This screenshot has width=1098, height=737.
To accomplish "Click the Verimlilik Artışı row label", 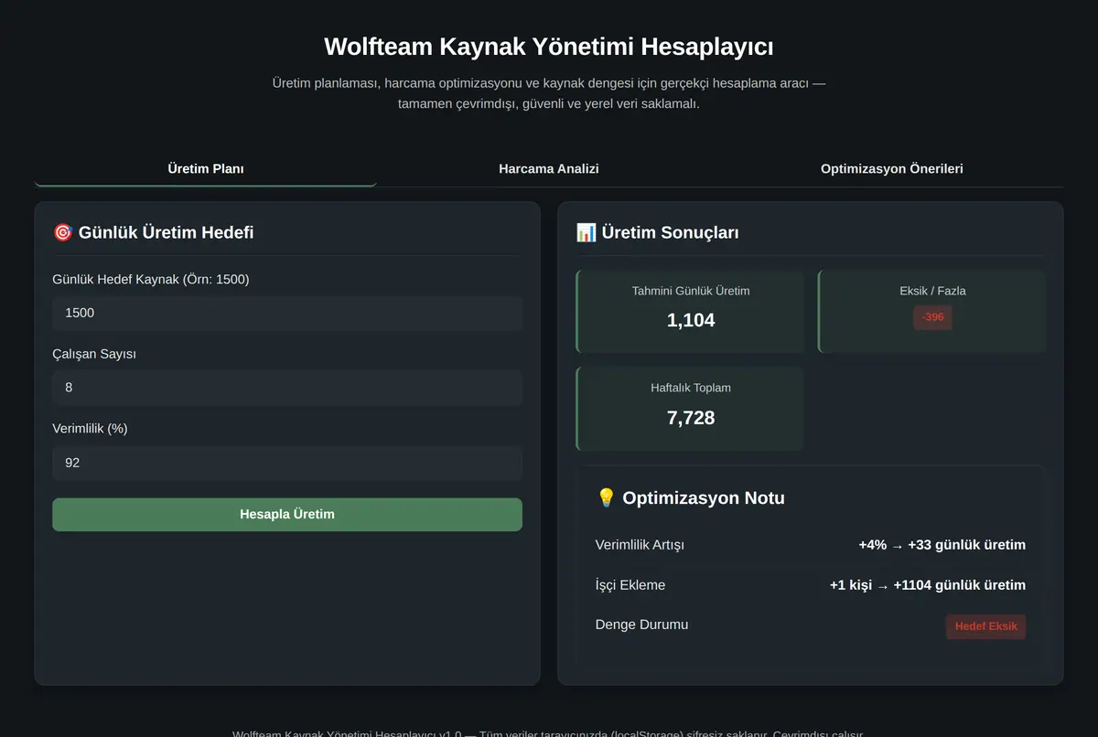I will [x=640, y=545].
